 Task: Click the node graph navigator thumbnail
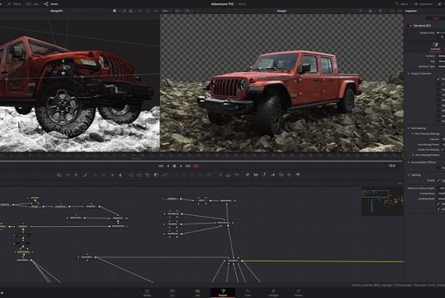(382, 201)
